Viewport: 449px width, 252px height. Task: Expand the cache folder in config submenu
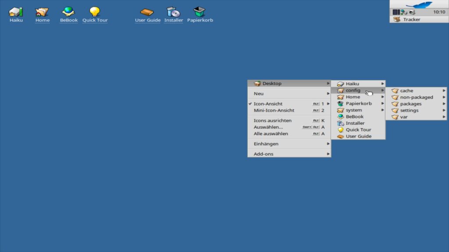416,91
